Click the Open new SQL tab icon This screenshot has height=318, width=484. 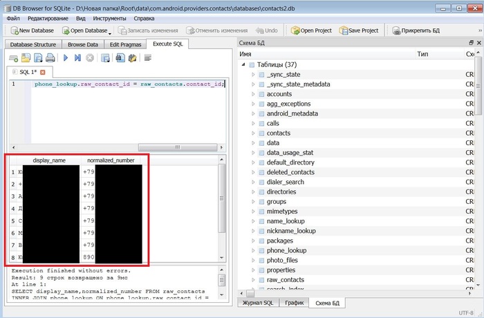13,58
